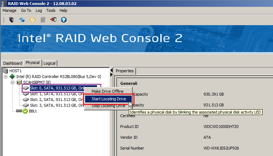
Task: Click the General: heading
Action: click(129, 83)
